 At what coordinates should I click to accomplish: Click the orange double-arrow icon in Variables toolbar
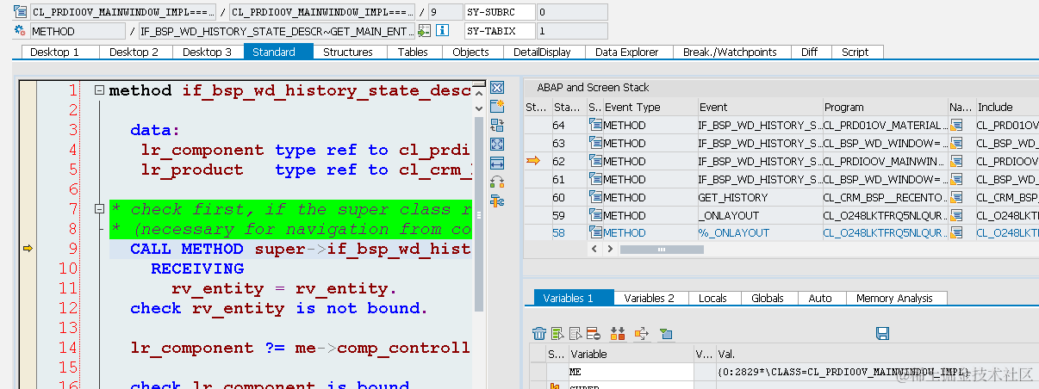617,334
